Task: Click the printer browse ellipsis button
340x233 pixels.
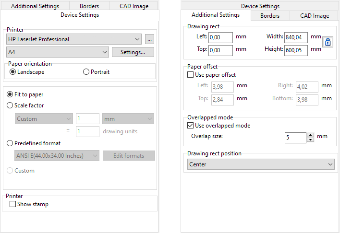Action: 149,39
